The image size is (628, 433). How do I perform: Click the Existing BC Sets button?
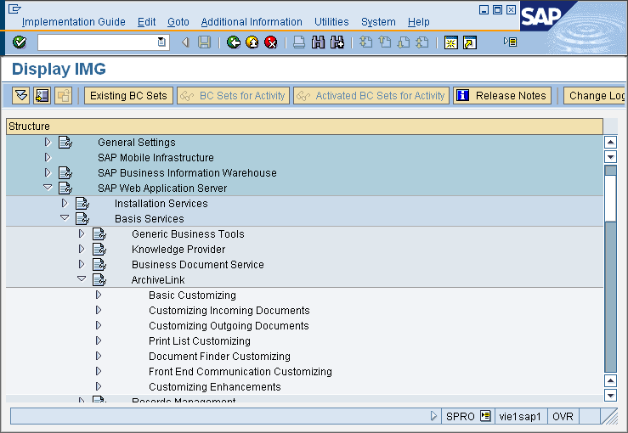(x=128, y=96)
